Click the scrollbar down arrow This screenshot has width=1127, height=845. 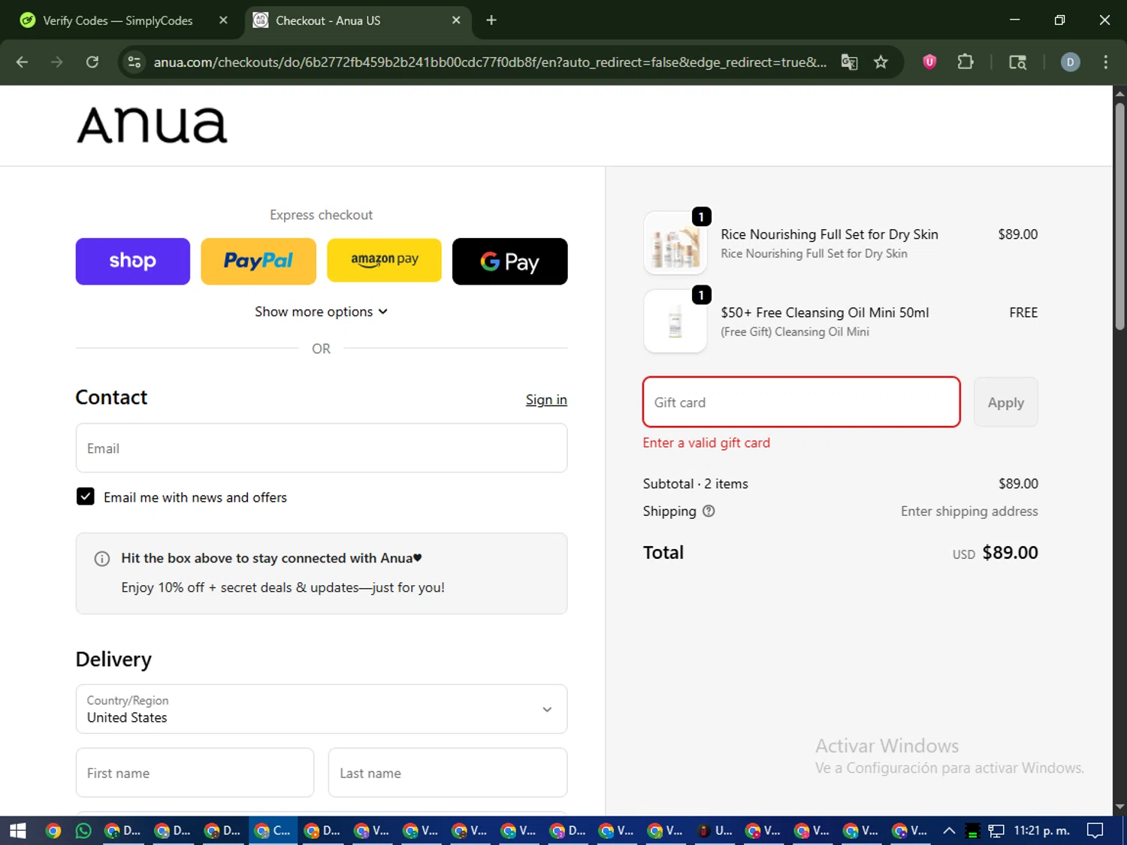1119,807
